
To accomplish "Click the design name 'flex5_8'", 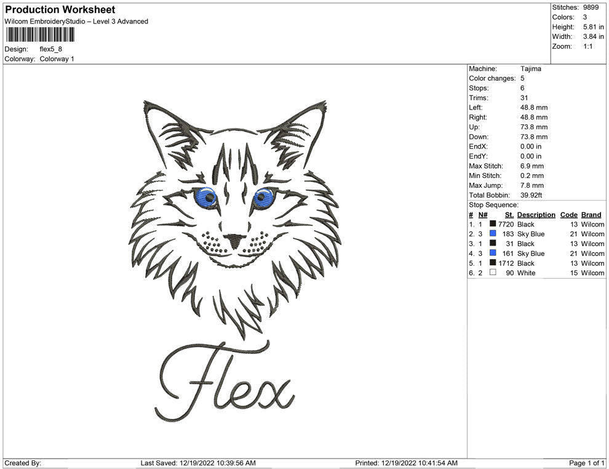I will pos(51,49).
